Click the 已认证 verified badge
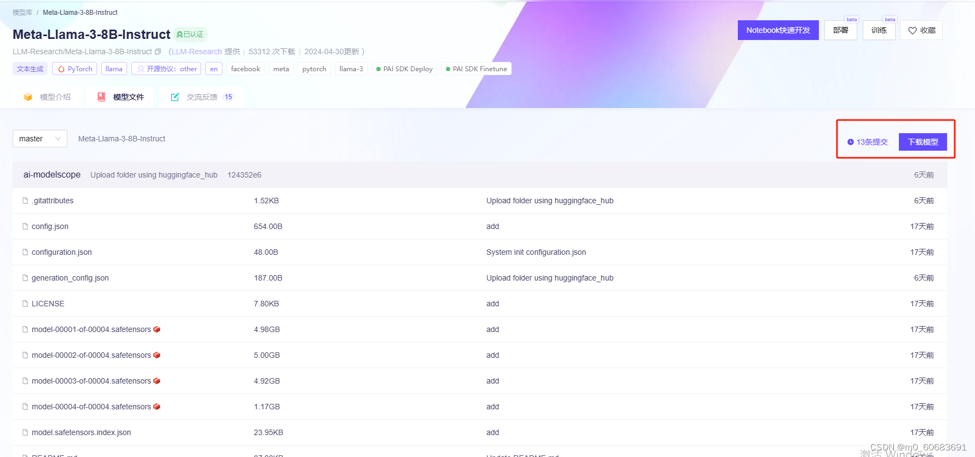This screenshot has height=457, width=975. (x=190, y=35)
